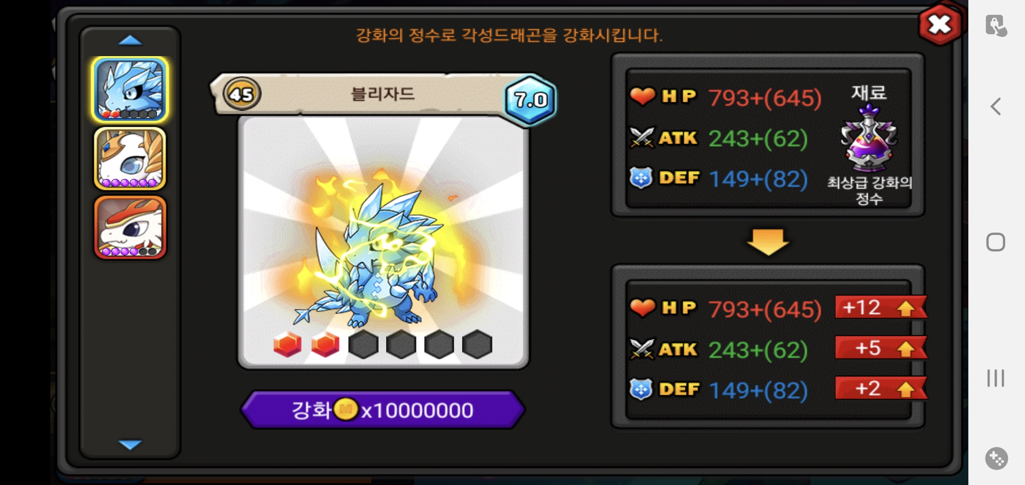
Task: Select the blue ice dragon portrait
Action: pos(130,89)
